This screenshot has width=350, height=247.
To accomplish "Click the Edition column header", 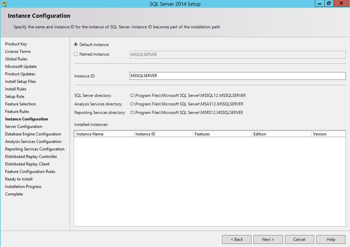I will tap(281, 134).
